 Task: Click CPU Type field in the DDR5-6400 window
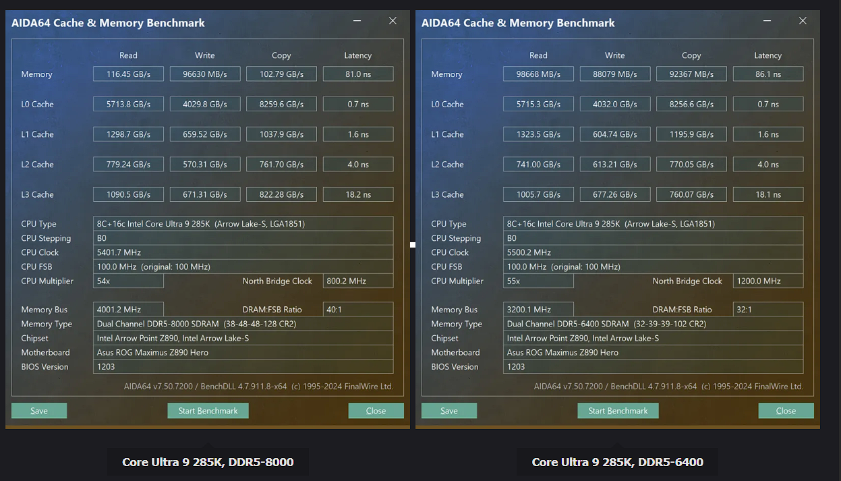tap(653, 224)
